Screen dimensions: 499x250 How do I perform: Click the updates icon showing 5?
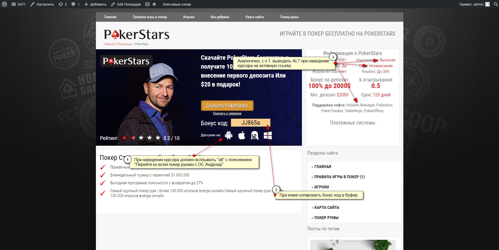tap(63, 4)
